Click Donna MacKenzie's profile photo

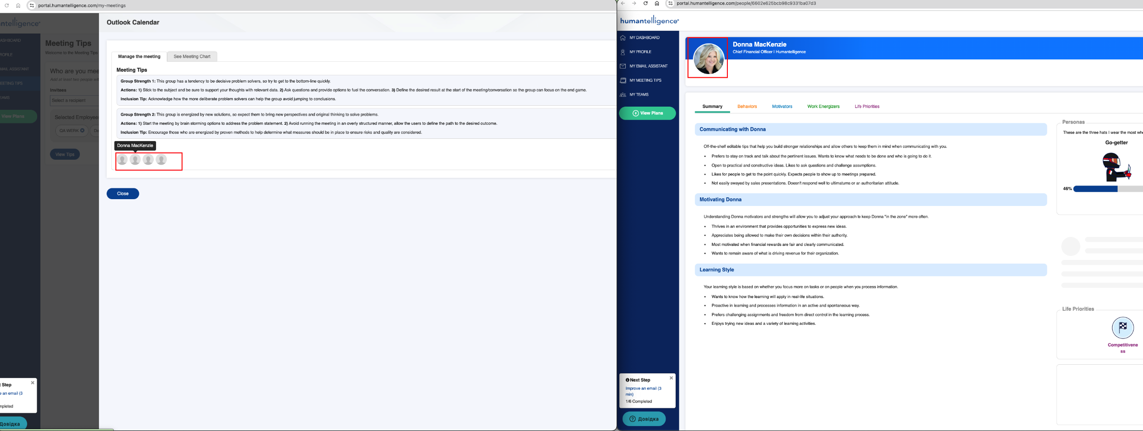point(708,59)
